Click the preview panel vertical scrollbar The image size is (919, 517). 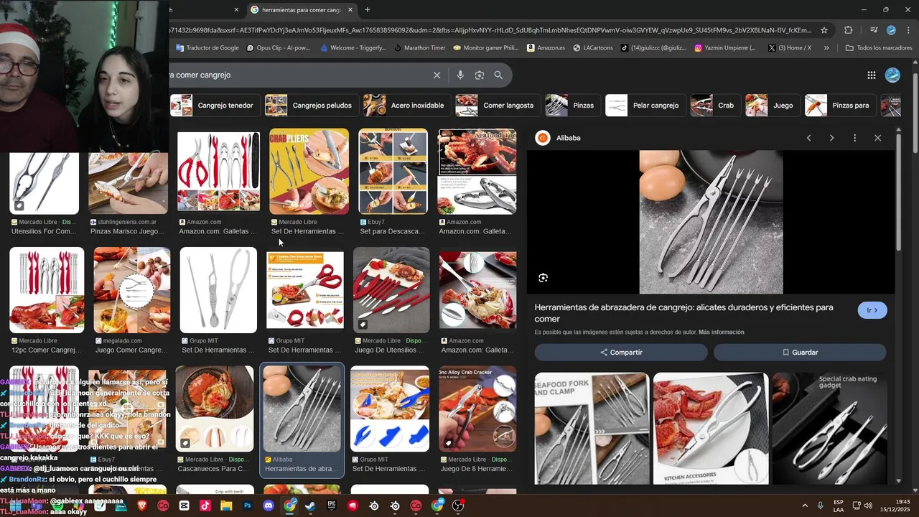click(899, 192)
